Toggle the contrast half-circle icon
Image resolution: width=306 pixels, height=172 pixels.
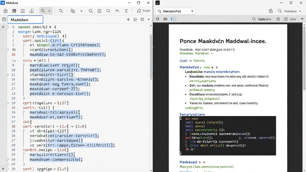165,19
